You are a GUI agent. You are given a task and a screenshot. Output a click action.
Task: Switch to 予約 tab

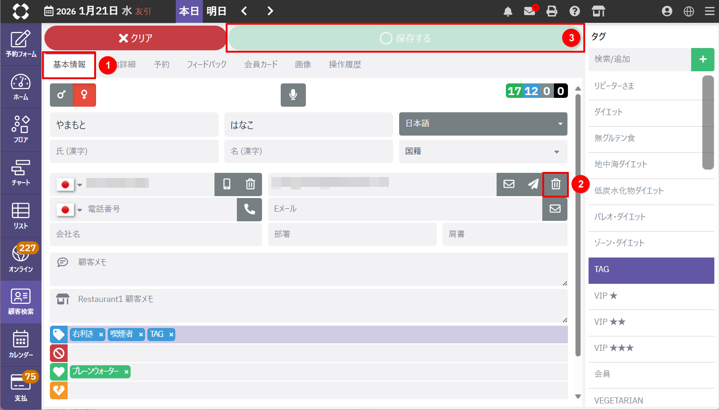(x=161, y=65)
